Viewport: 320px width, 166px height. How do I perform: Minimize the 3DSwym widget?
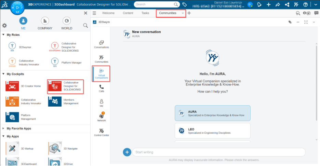[x=298, y=22]
